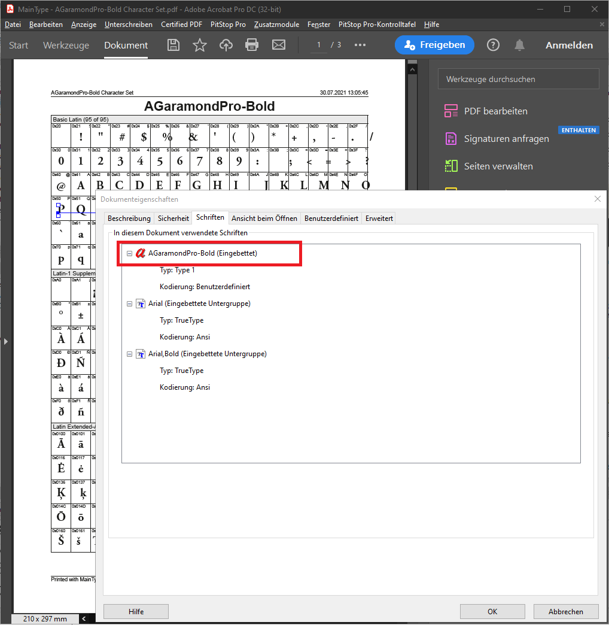Open the Zusatzmodule menu

[x=276, y=25]
